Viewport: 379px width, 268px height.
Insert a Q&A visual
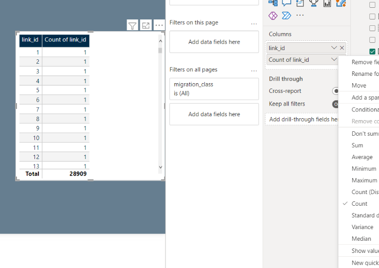pos(286,3)
